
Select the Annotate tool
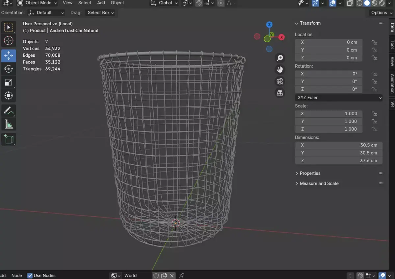tap(9, 111)
